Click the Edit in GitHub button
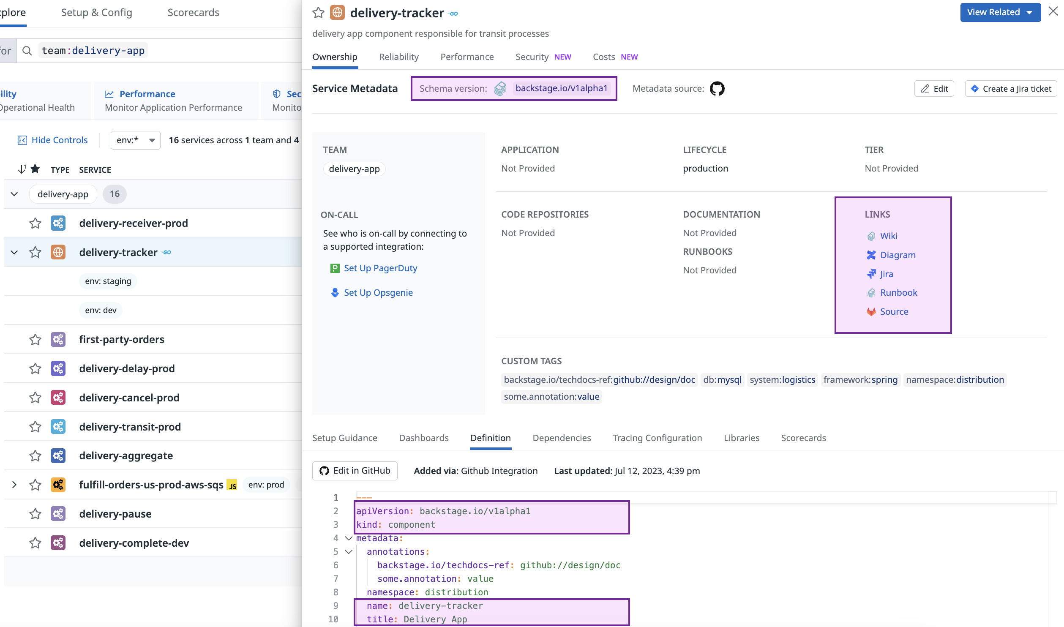The height and width of the screenshot is (627, 1064). pos(355,471)
